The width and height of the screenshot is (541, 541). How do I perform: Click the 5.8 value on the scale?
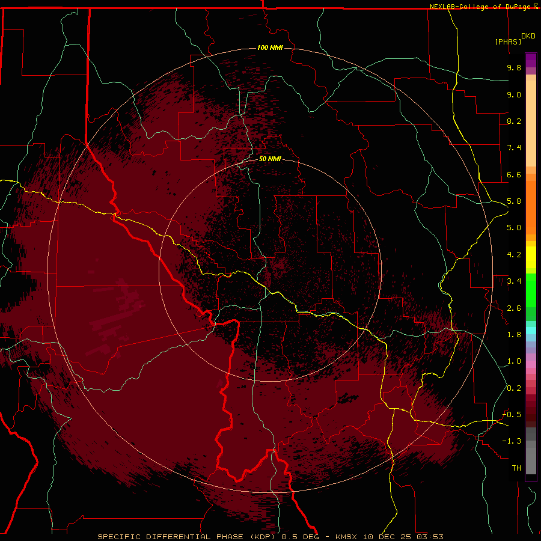(x=514, y=201)
